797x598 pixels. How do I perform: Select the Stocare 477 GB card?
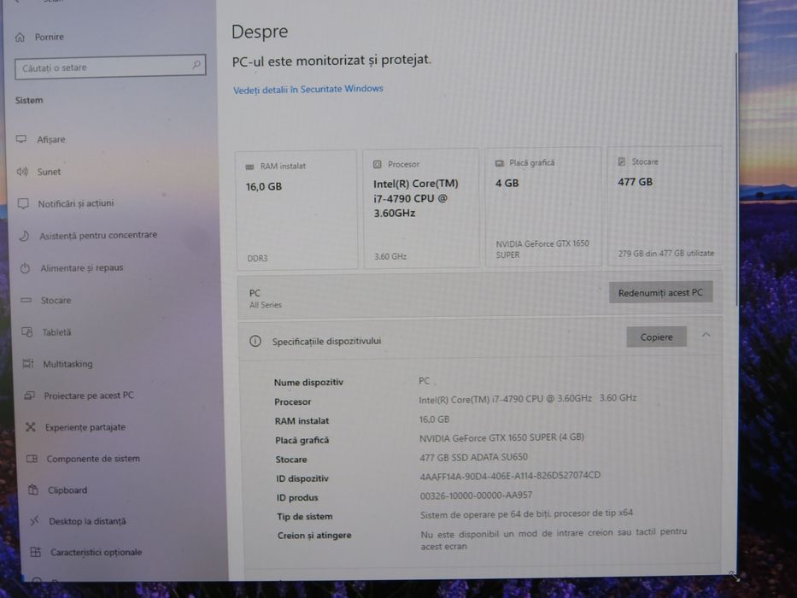[665, 206]
